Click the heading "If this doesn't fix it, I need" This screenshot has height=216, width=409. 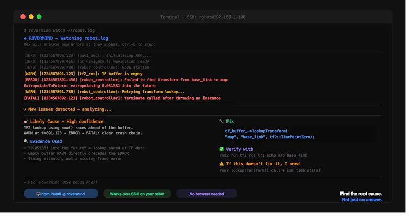tap(263, 164)
